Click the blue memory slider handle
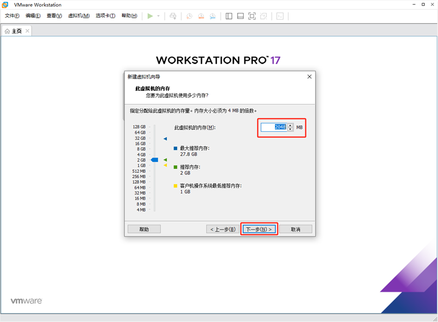 tap(154, 160)
